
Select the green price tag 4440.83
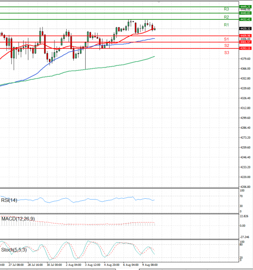(245, 13)
